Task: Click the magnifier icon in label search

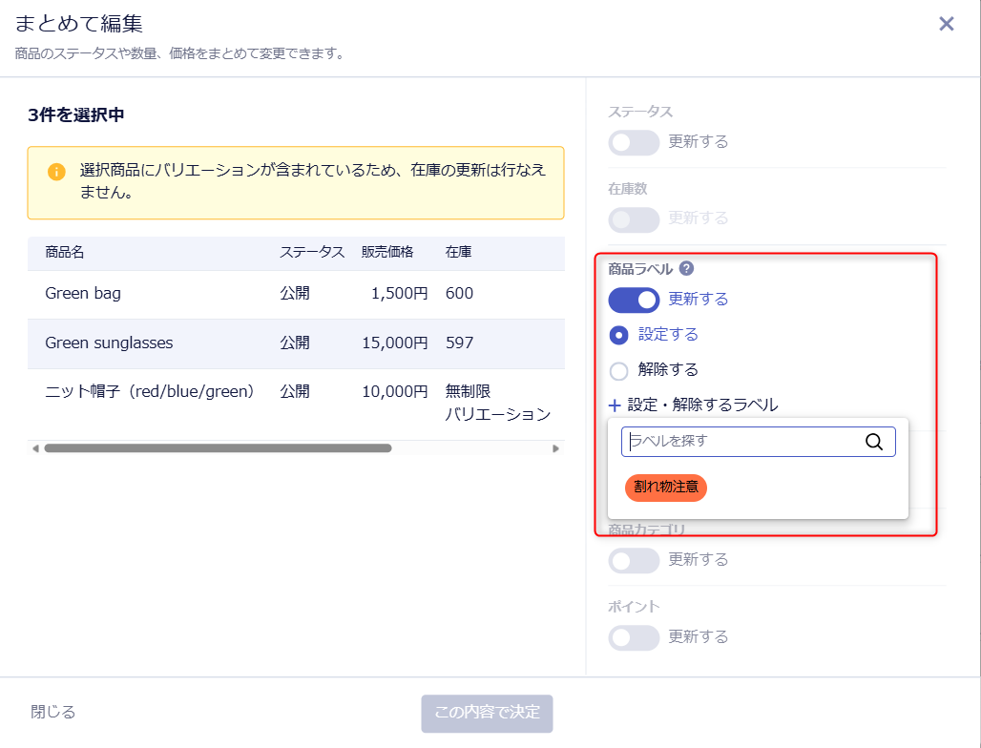Action: coord(874,442)
